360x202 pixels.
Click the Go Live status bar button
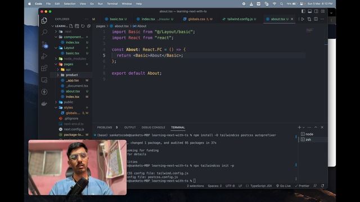(283, 186)
